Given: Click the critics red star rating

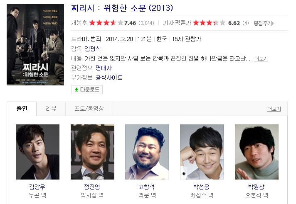Looking at the screenshot, I should (210, 23).
